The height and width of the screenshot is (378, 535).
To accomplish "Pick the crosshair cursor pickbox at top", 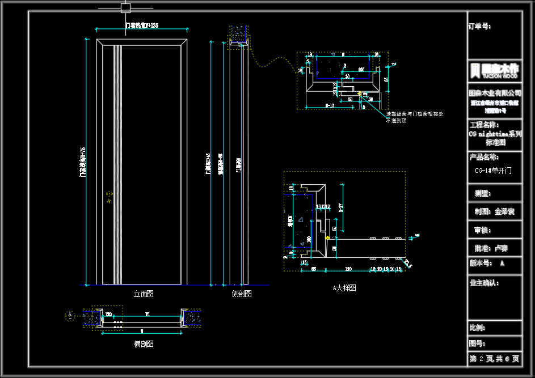I will (125, 8).
